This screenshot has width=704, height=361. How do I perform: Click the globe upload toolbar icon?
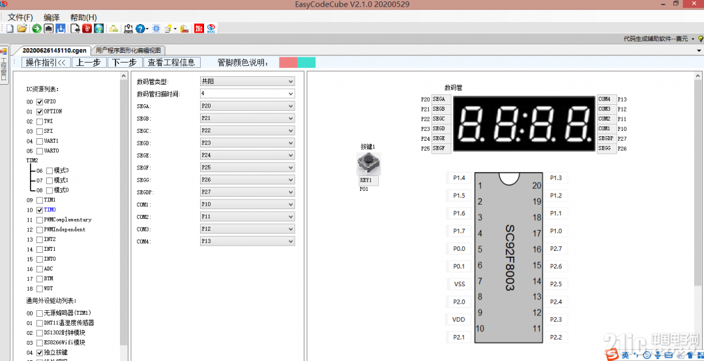[x=99, y=29]
